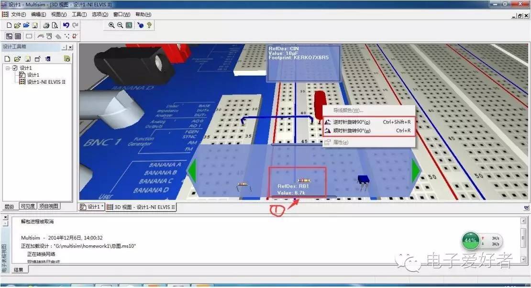
Task: Click the Print Preview icon
Action: point(55,25)
